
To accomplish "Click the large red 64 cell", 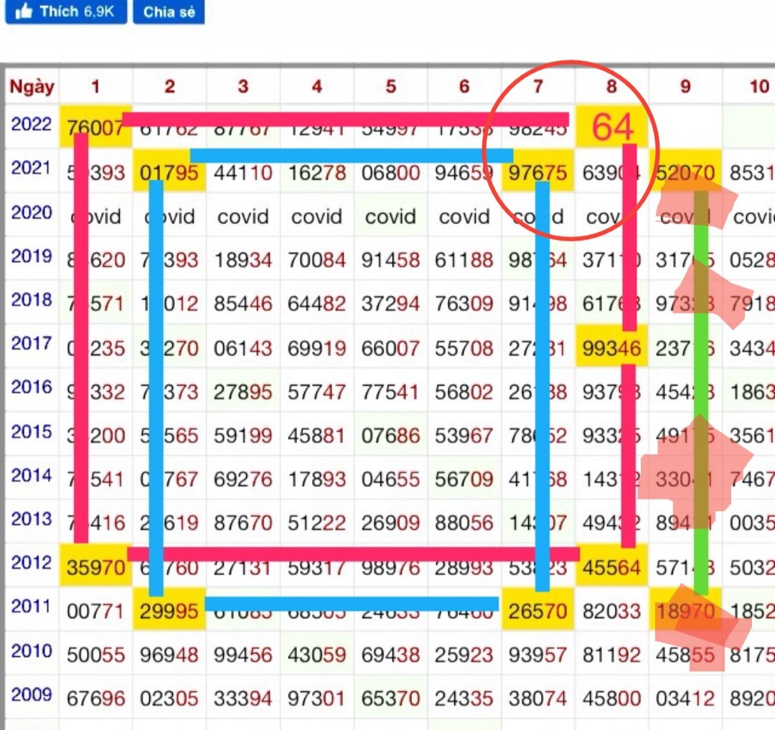I will pos(612,128).
